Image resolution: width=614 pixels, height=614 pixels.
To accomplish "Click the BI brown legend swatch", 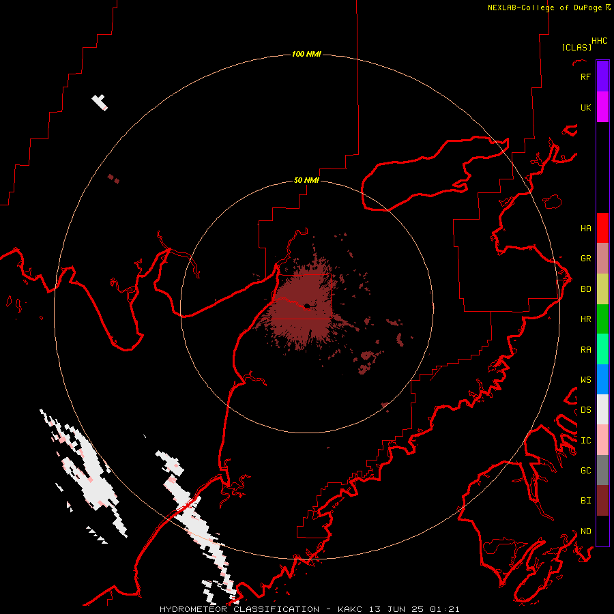I will click(x=602, y=501).
